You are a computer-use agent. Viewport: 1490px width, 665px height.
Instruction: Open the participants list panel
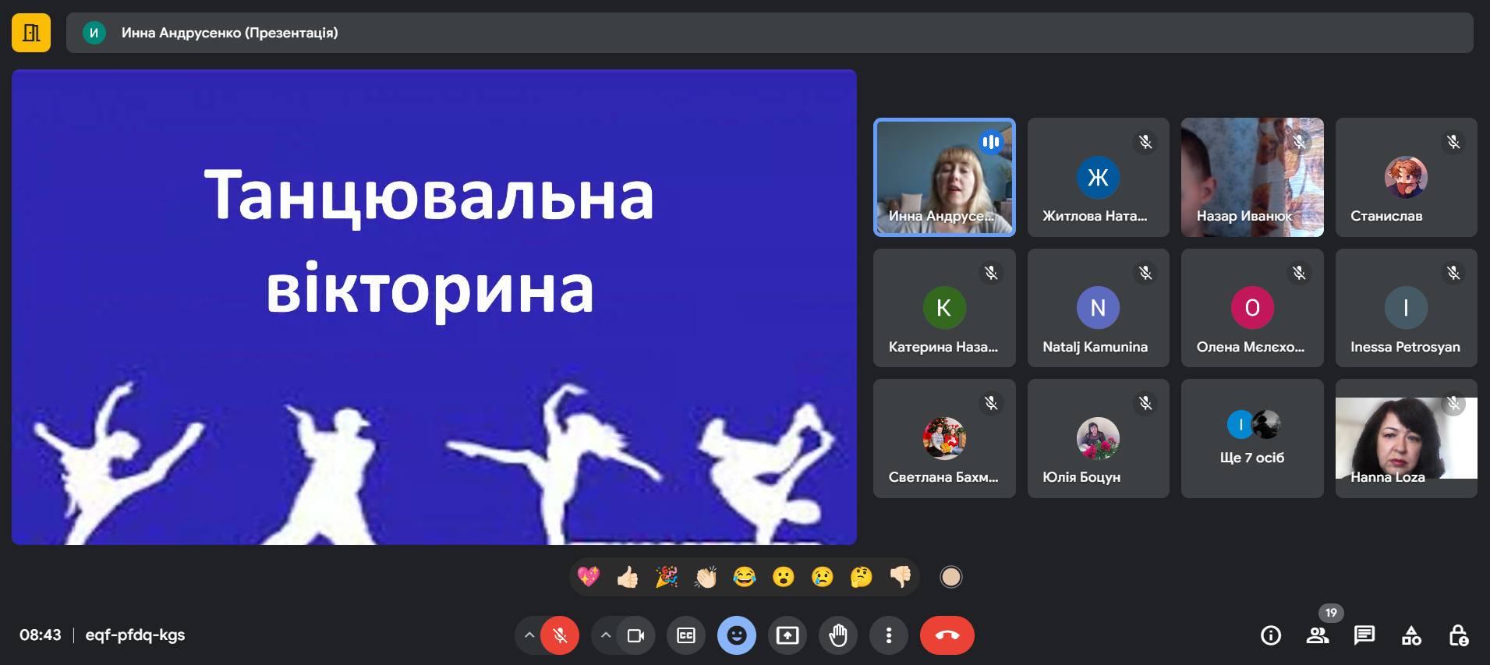[1318, 635]
